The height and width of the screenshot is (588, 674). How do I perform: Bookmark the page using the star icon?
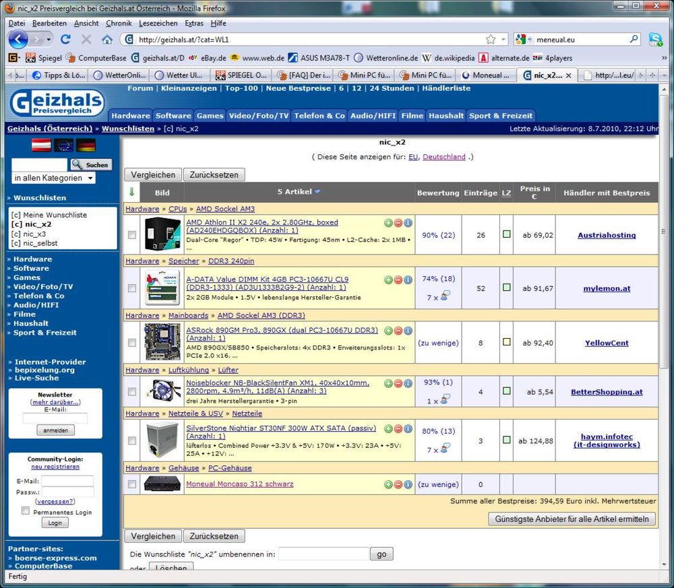click(x=491, y=40)
